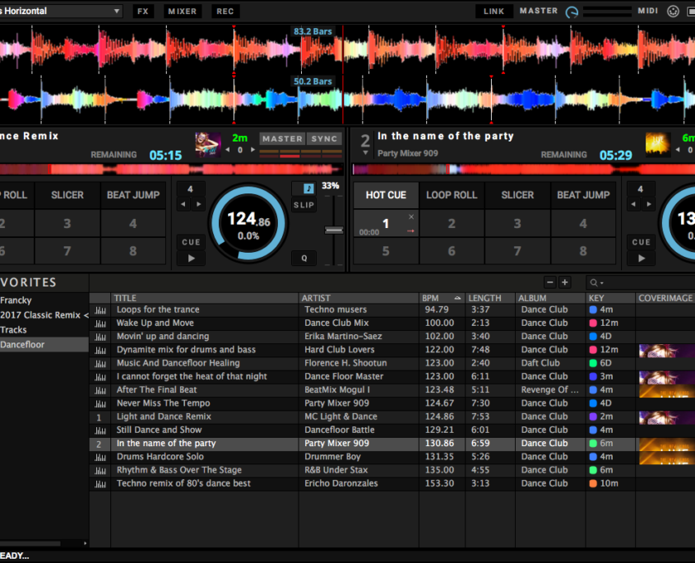The image size is (695, 563).
Task: Click waveform icon of Techno remix row
Action: [x=100, y=484]
